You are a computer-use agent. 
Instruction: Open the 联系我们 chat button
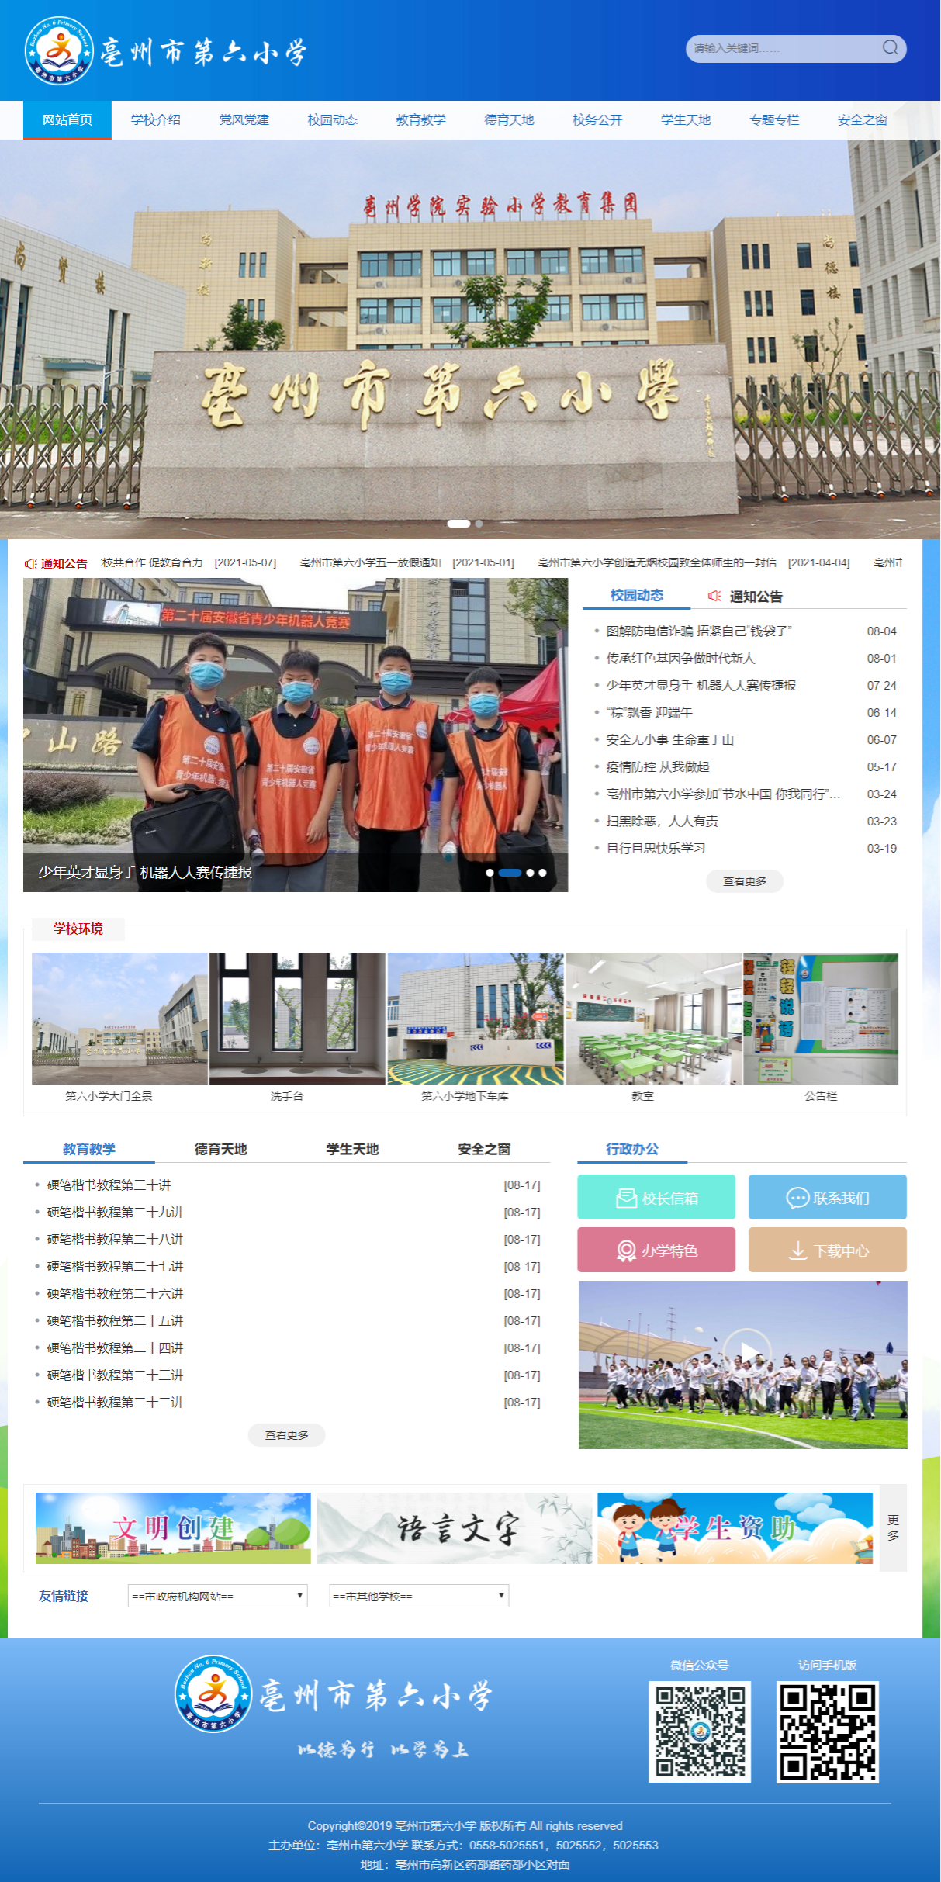827,1197
